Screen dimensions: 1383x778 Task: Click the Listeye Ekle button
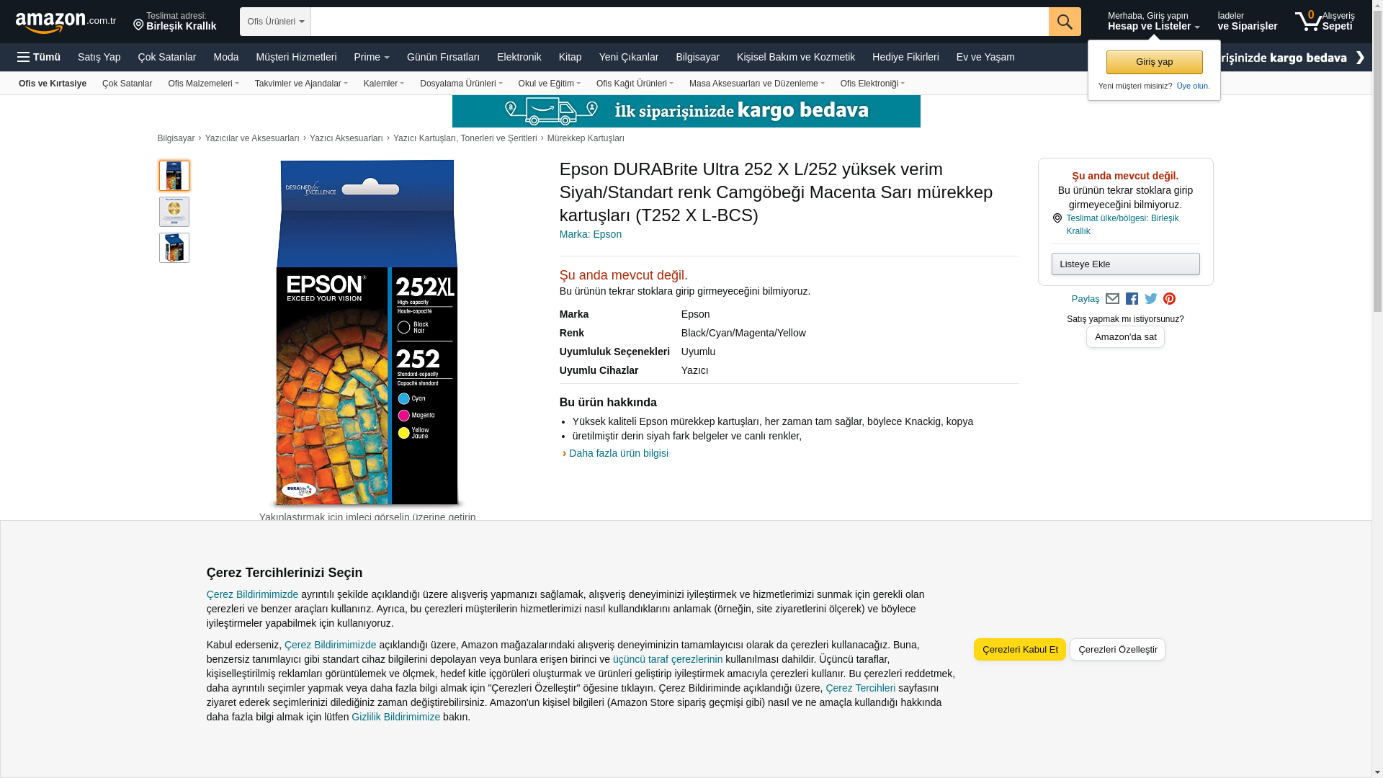(x=1125, y=264)
